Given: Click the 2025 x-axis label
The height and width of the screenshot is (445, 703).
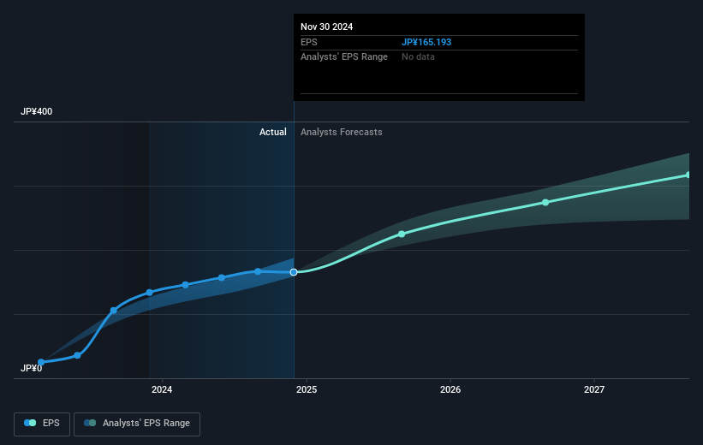Looking at the screenshot, I should [307, 389].
